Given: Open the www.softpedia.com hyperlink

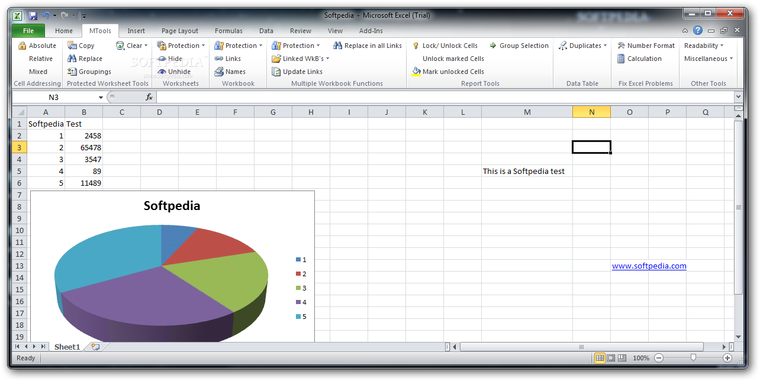Looking at the screenshot, I should click(649, 266).
